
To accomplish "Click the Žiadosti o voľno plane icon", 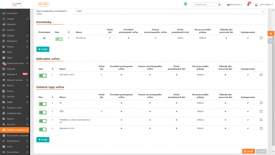I will (x=4, y=108).
